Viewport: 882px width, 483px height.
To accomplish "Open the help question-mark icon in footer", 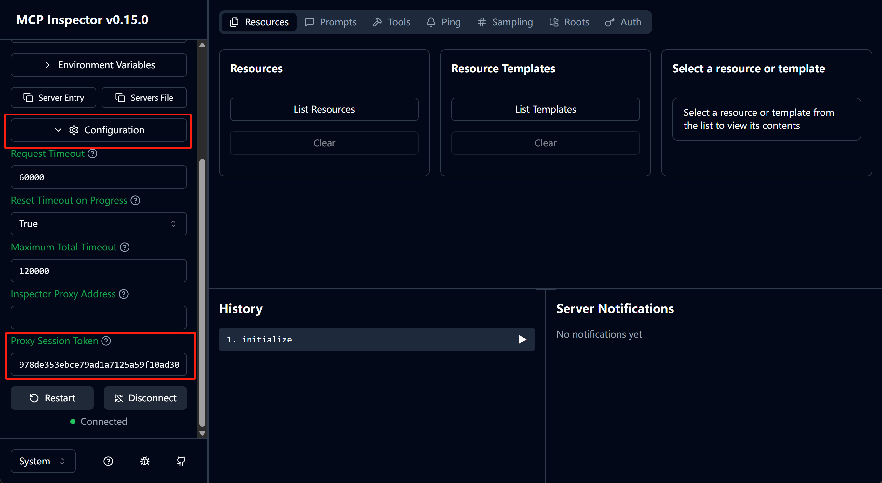I will [108, 461].
